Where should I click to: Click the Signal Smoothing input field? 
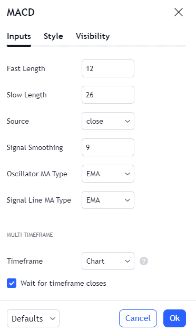pos(108,147)
